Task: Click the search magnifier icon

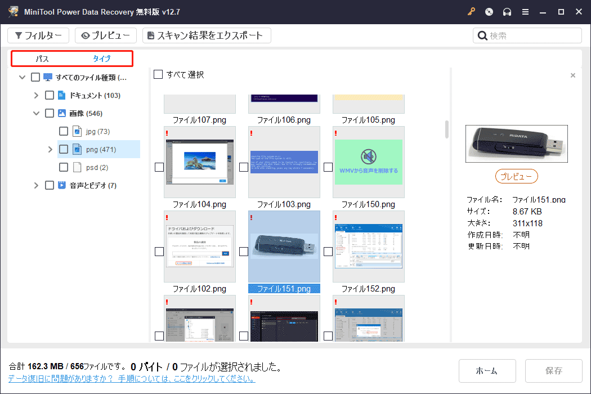Action: tap(482, 35)
